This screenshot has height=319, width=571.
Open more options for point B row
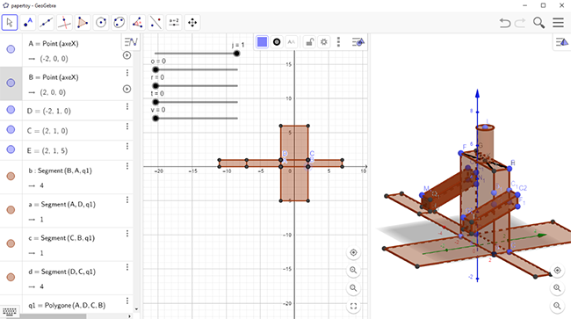pos(127,73)
